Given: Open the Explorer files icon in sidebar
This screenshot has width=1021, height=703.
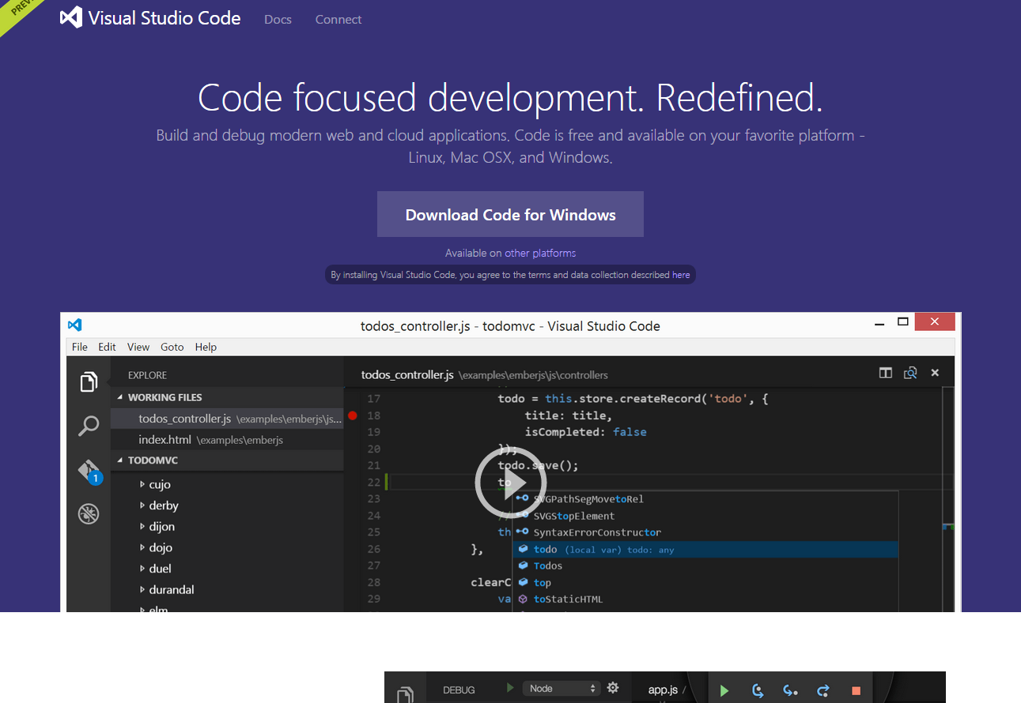Looking at the screenshot, I should [89, 382].
